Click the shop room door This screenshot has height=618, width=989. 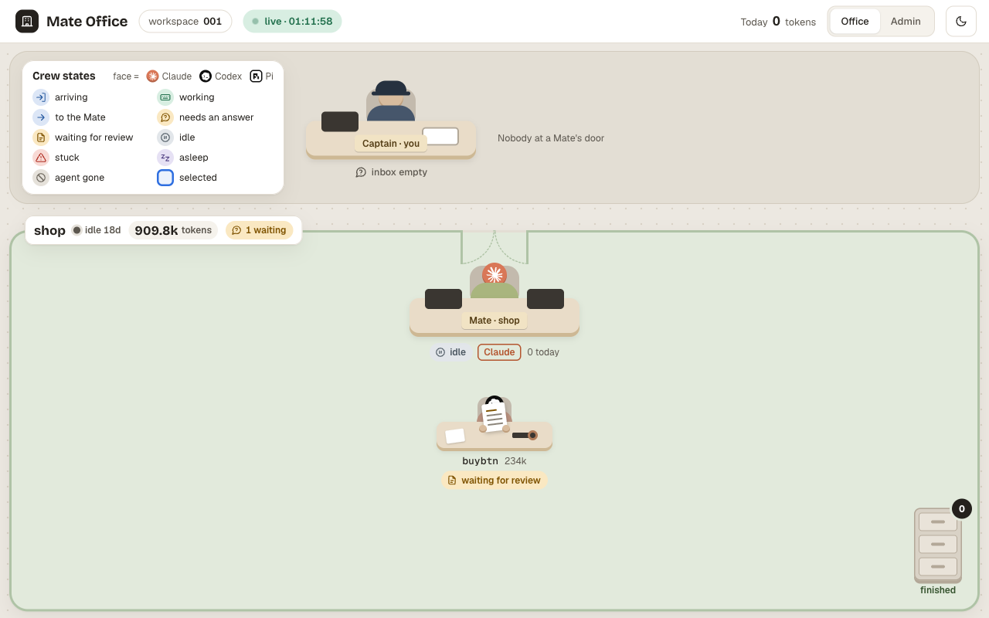click(494, 247)
